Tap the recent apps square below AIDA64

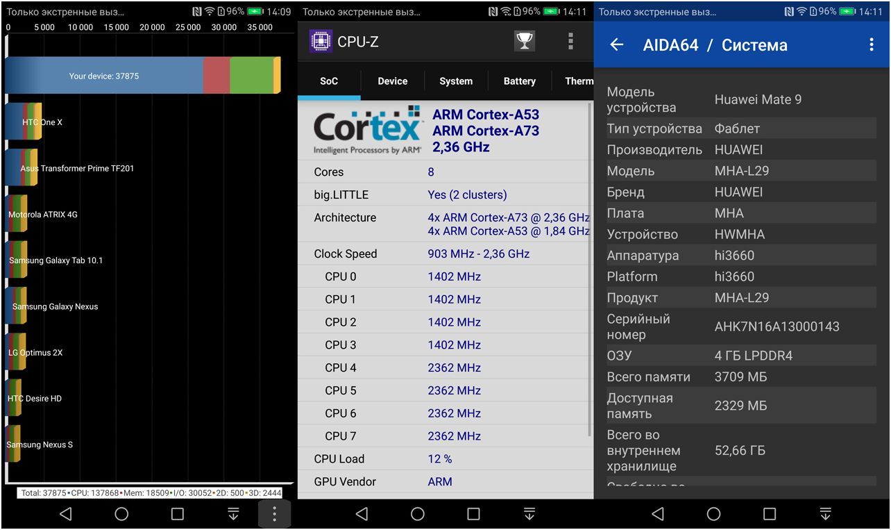[x=770, y=514]
